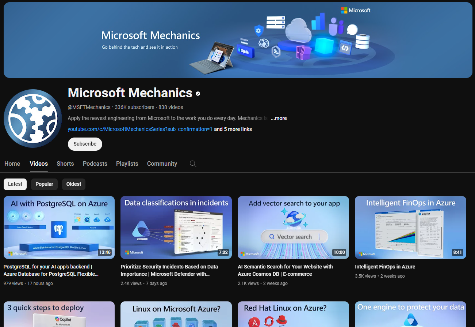This screenshot has height=327, width=475.
Task: Open the Playlists tab
Action: 127,164
